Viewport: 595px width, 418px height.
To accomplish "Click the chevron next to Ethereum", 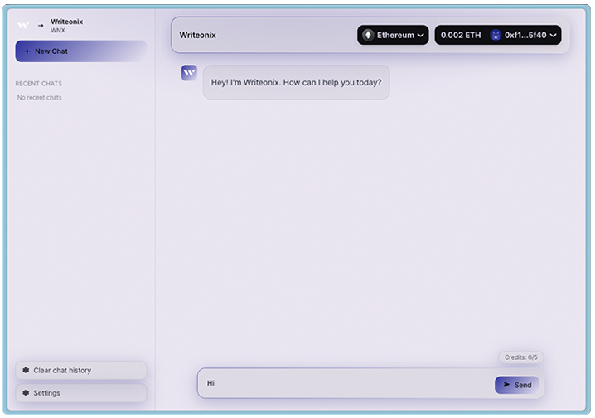I will point(421,35).
